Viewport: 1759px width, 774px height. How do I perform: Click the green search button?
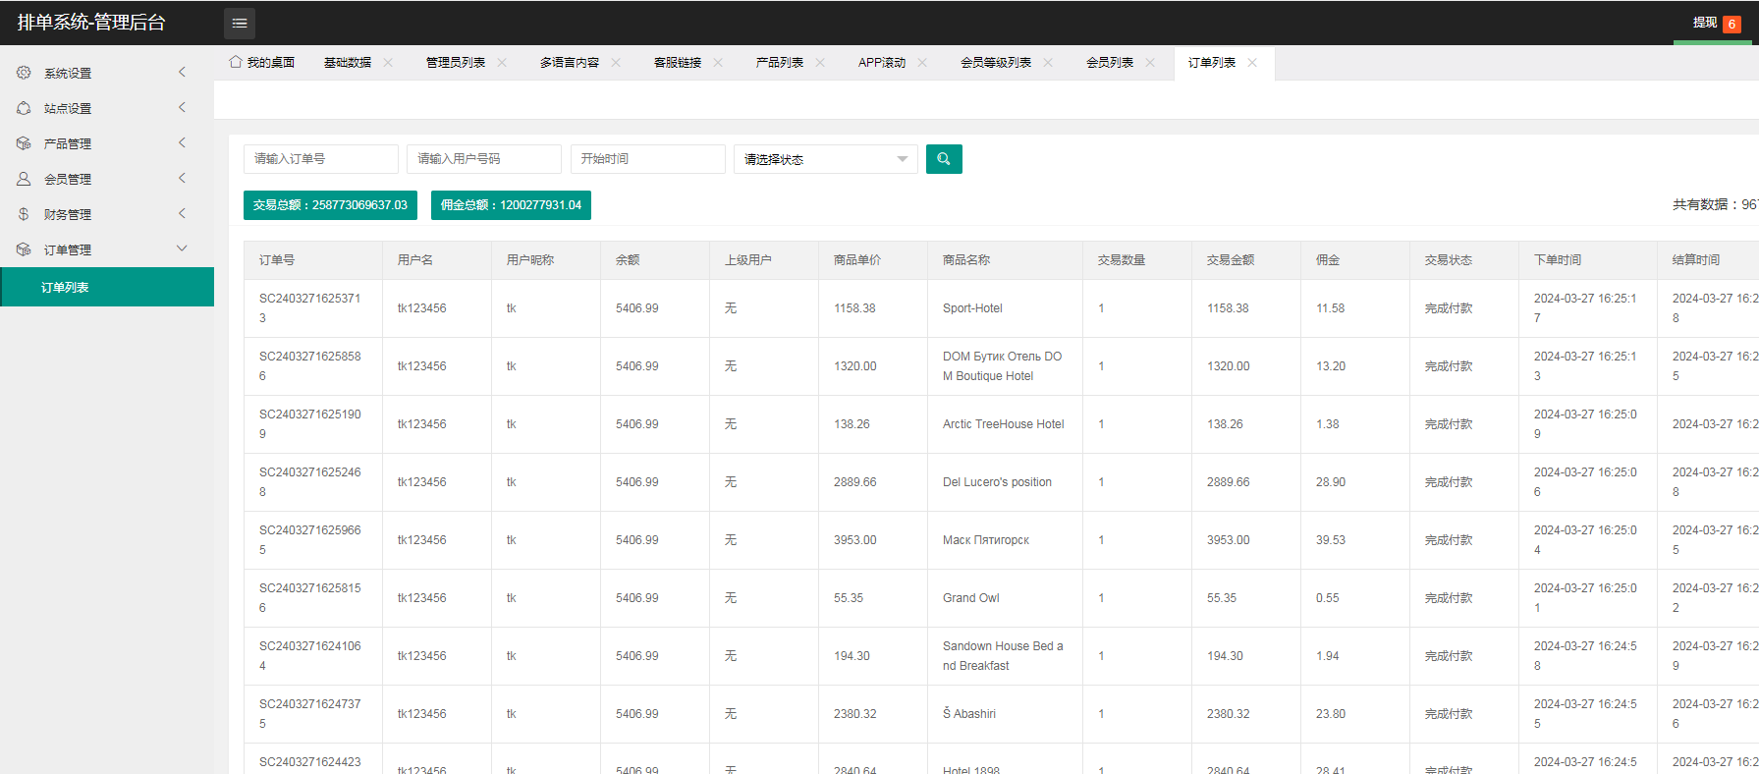pyautogui.click(x=944, y=159)
